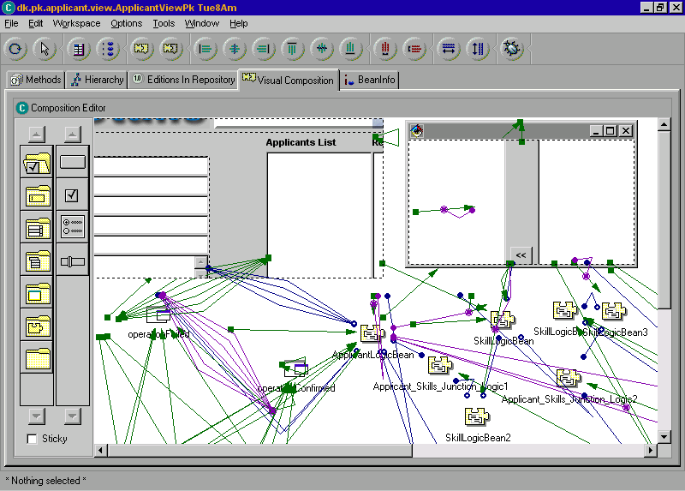Click the Debug bug toolbar icon

pos(512,50)
